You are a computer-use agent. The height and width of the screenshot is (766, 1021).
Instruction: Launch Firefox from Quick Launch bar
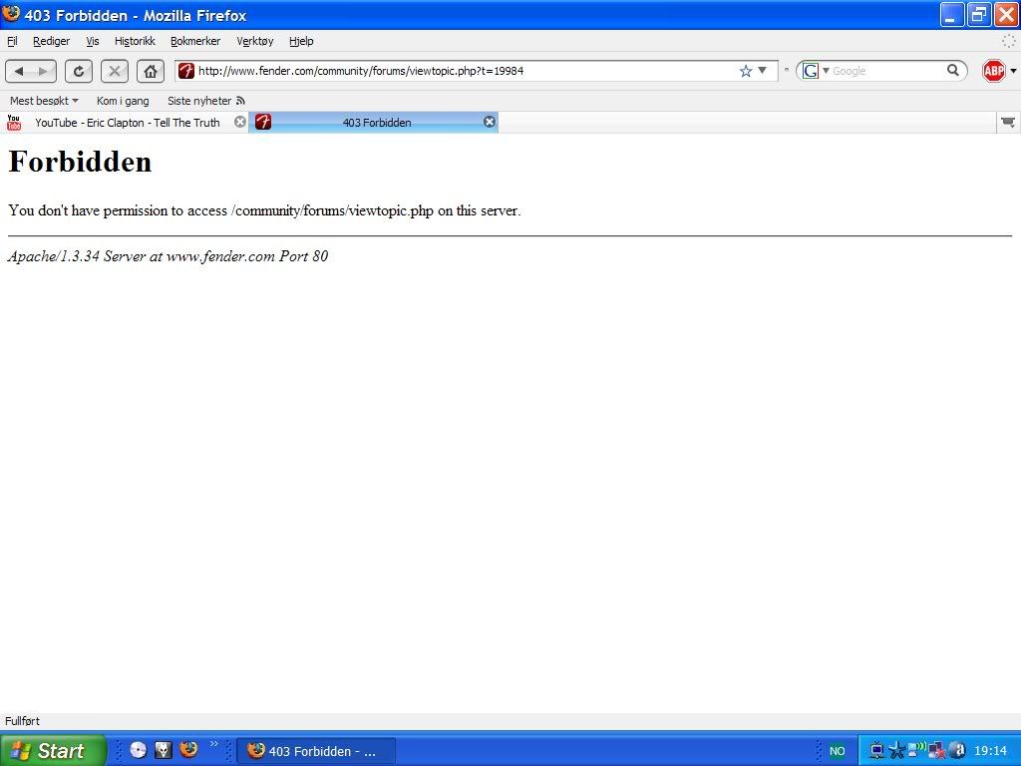pos(188,750)
